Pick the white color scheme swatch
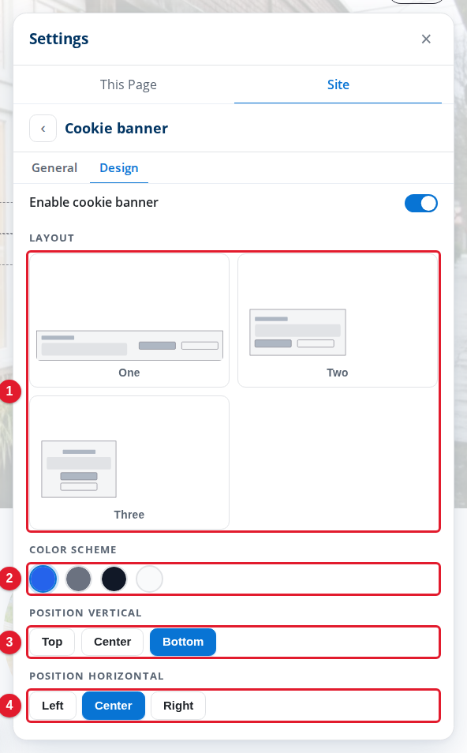The height and width of the screenshot is (753, 467). coord(149,579)
